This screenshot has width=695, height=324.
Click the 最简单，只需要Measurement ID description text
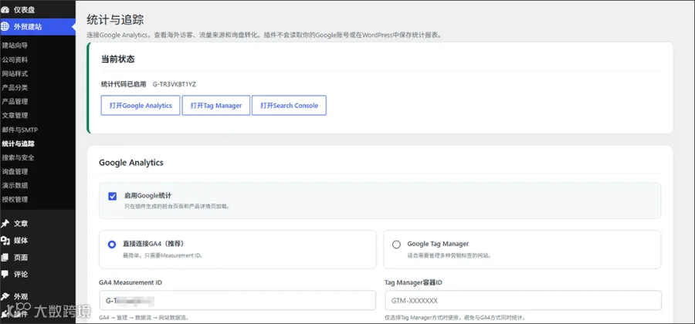[x=163, y=255]
